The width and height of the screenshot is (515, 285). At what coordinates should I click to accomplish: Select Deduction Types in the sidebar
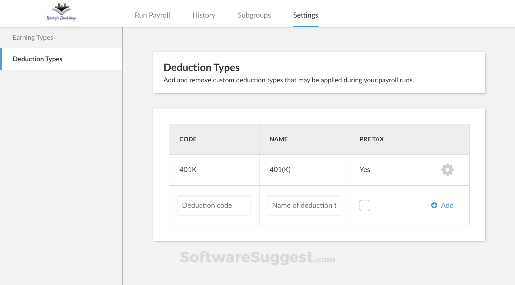pos(37,59)
